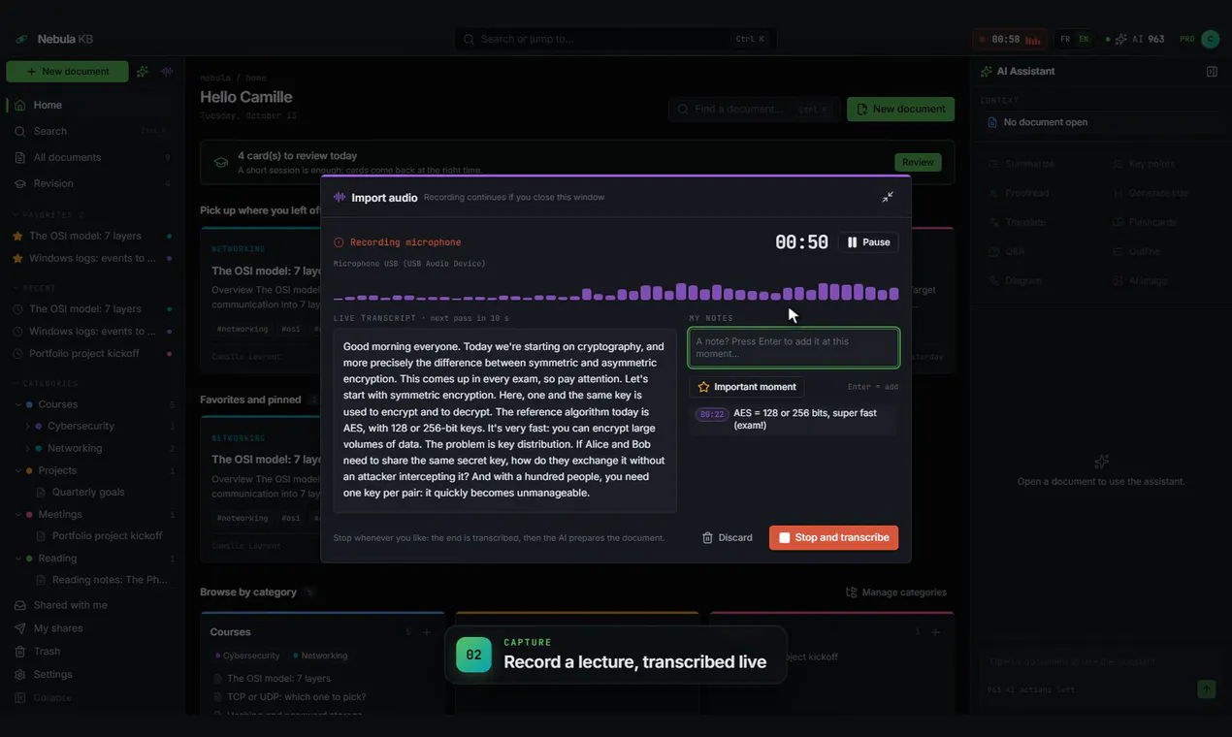Click the Collapse sidebar icon at the bottom
The width and height of the screenshot is (1232, 737).
click(20, 697)
